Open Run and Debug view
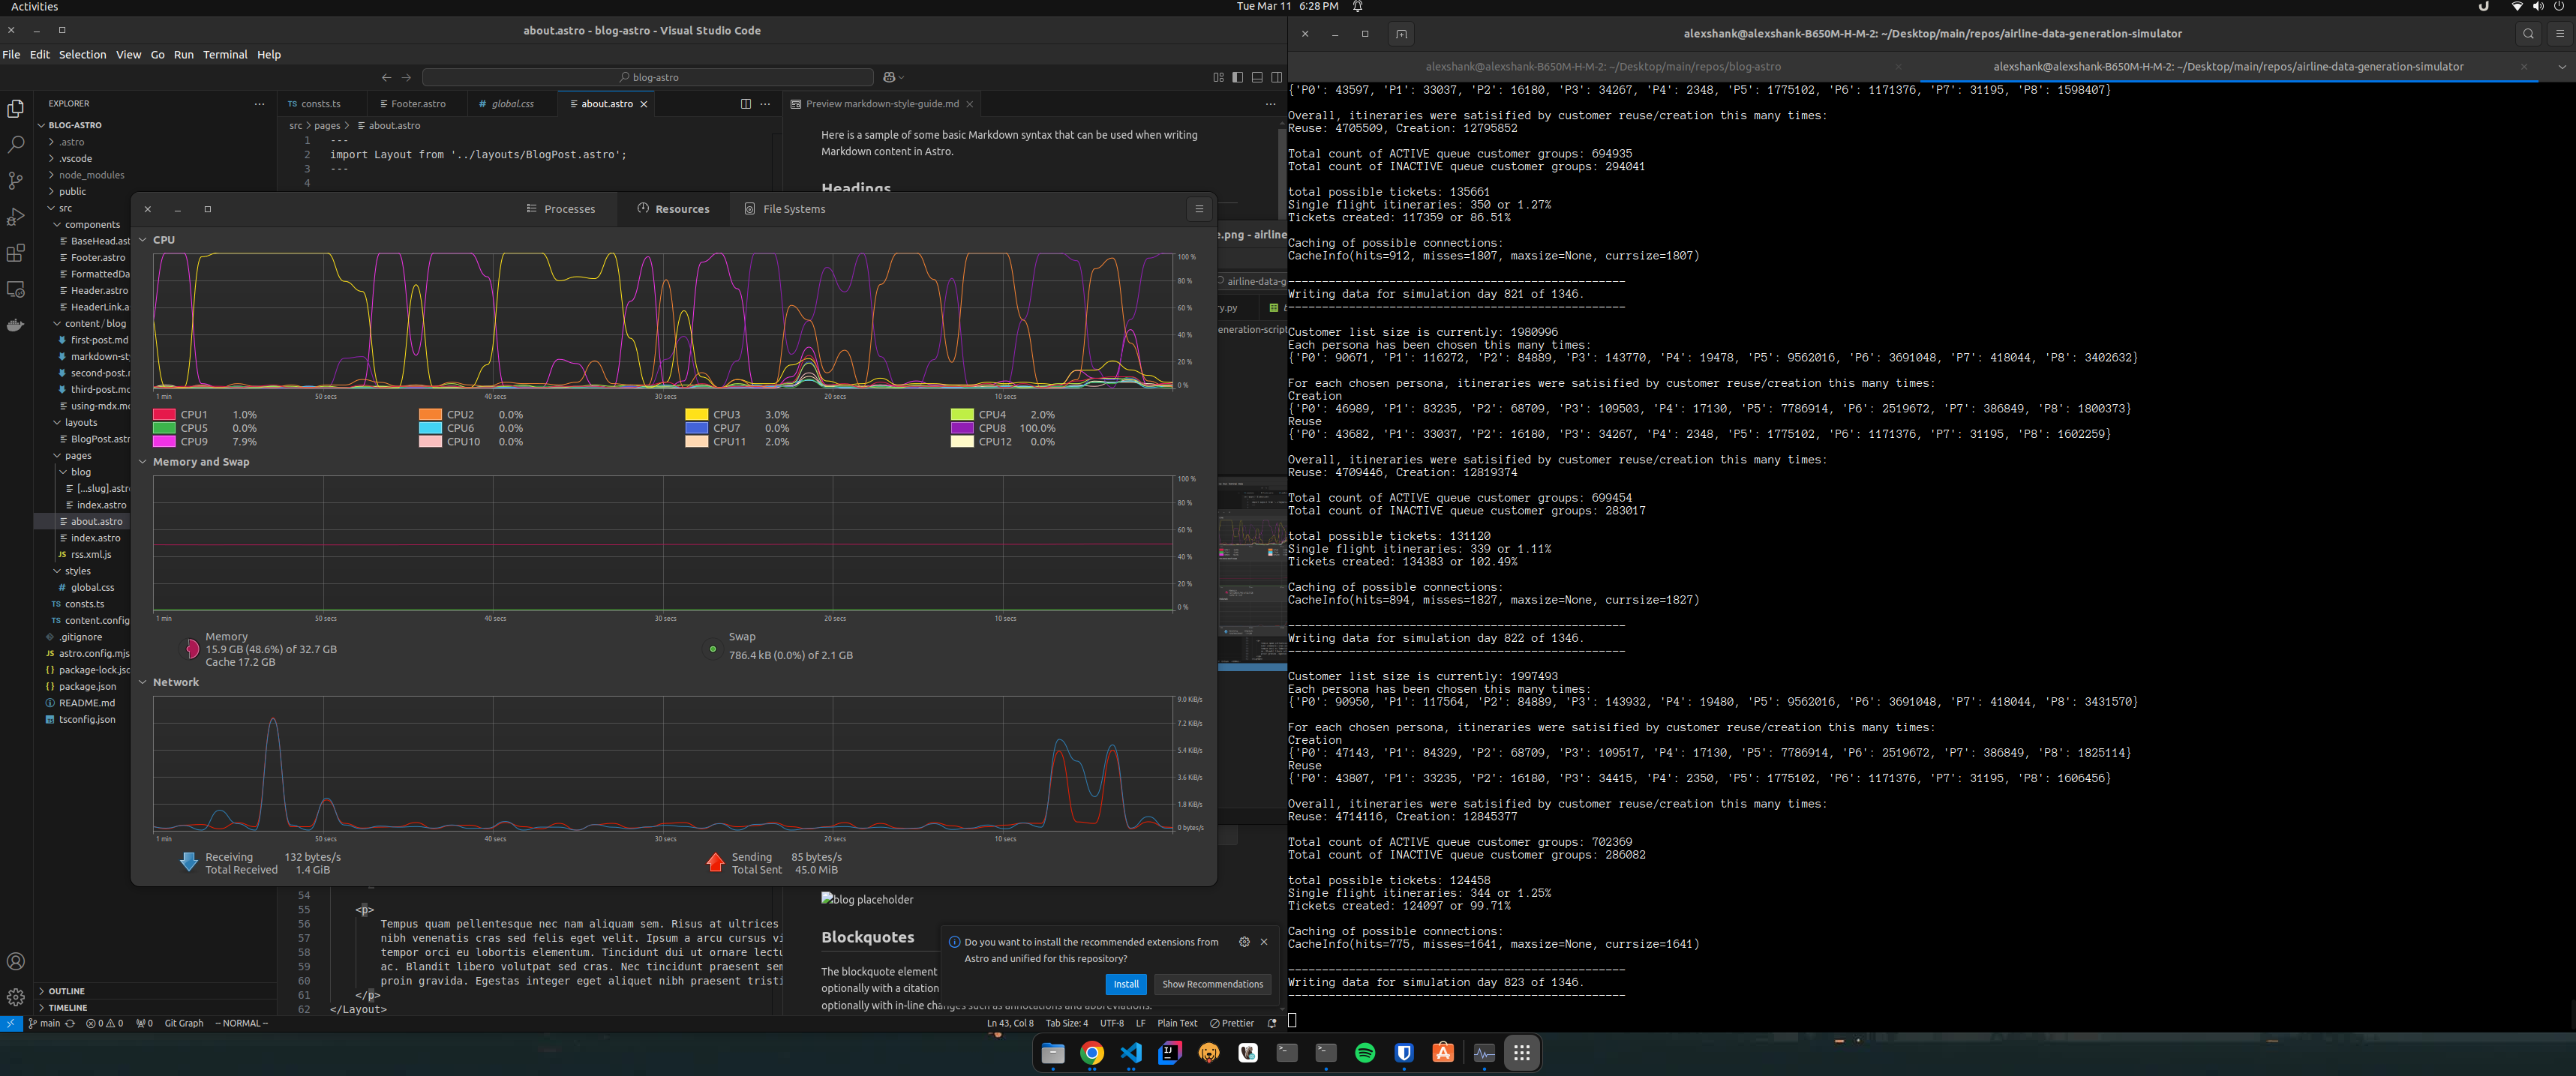Image resolution: width=2576 pixels, height=1076 pixels. [16, 217]
